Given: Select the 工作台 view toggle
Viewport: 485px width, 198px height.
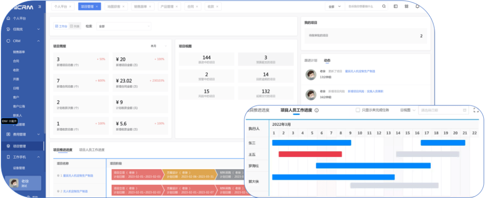Looking at the screenshot, I should pos(61,26).
